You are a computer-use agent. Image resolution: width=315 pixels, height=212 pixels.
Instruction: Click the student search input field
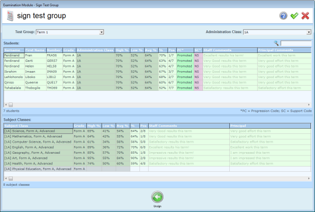pyautogui.click(x=296, y=43)
